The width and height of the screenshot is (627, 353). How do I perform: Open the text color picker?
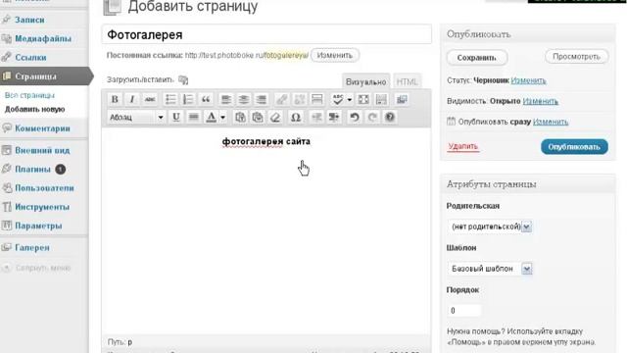click(212, 118)
